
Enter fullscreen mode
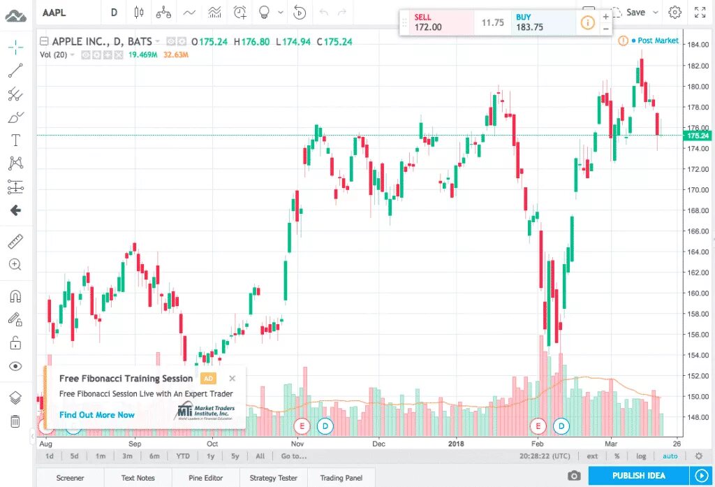[700, 13]
